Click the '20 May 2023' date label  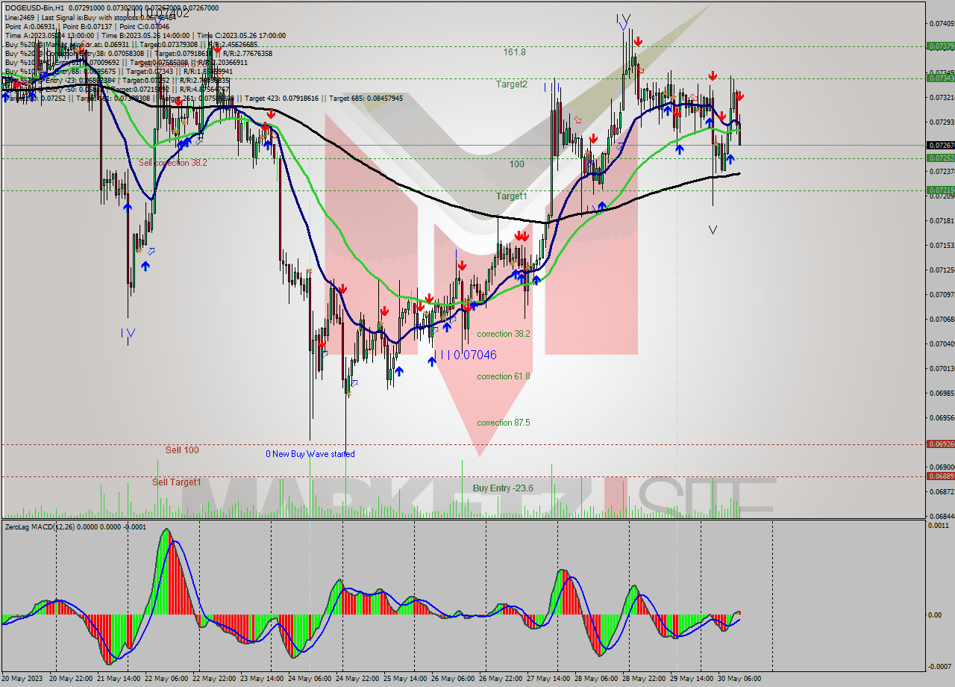[x=22, y=679]
